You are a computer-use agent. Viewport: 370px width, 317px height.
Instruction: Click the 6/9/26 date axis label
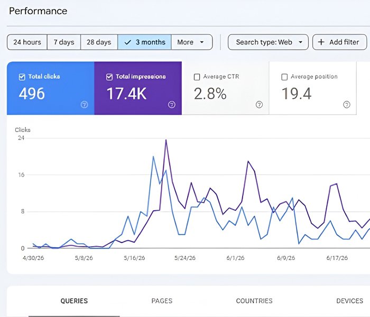click(x=286, y=258)
